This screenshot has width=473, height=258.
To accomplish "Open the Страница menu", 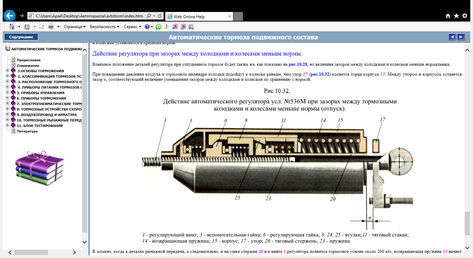I will pyautogui.click(x=75, y=27).
